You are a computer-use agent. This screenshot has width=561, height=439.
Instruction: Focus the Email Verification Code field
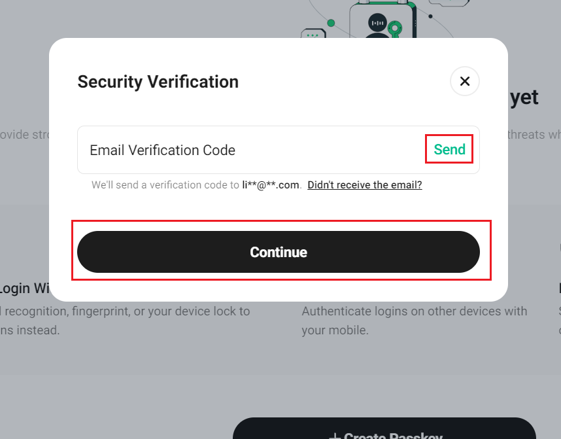pyautogui.click(x=250, y=150)
